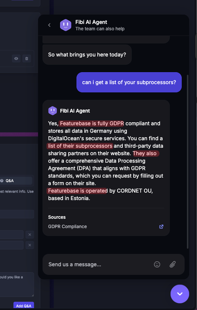Click the chat conversation scrollbar
This screenshot has width=197, height=310.
[188, 162]
